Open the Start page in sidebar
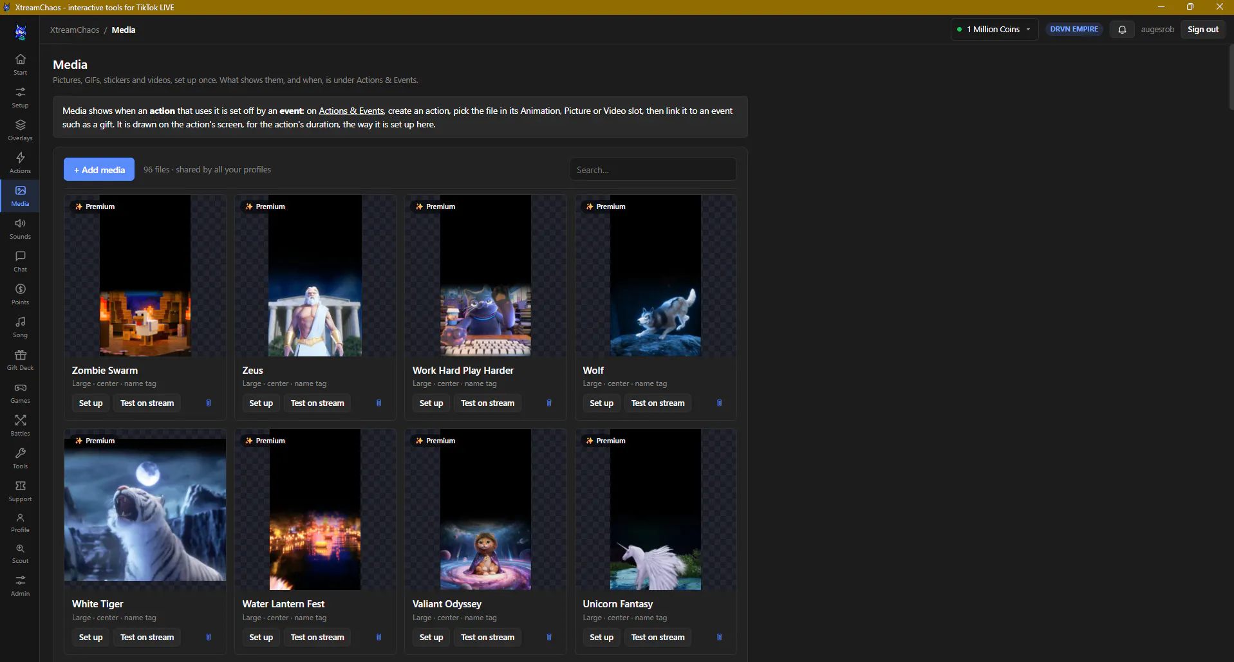This screenshot has height=662, width=1234. [20, 64]
